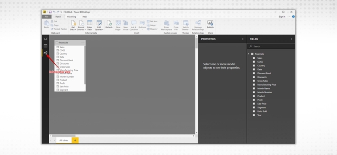Open the quick access toolbar dropdown
This screenshot has height=155, width=337.
click(x=61, y=12)
